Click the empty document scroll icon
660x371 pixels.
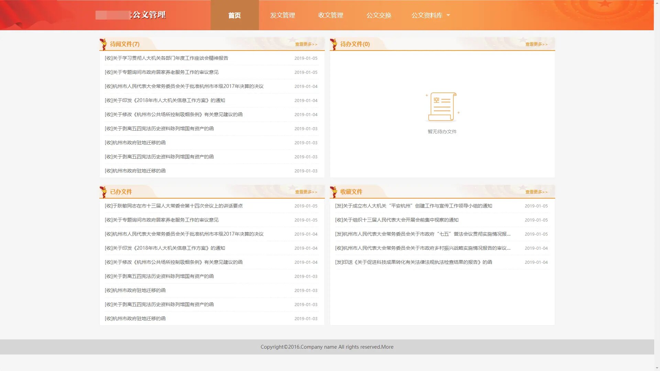(x=442, y=107)
